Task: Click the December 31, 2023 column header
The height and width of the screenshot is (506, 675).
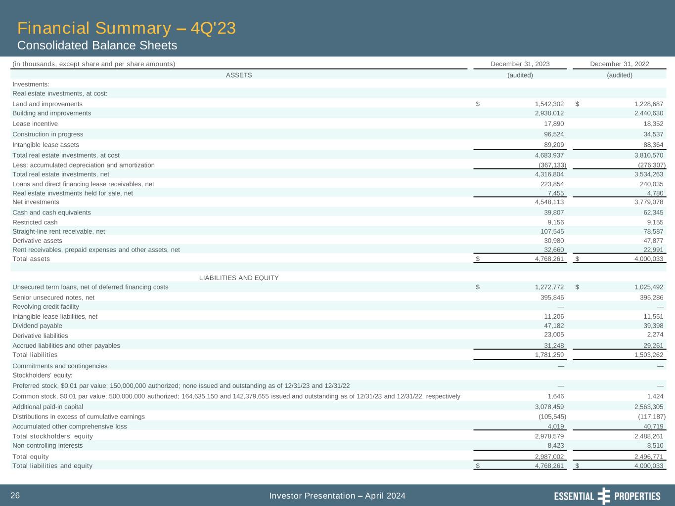Action: click(520, 64)
